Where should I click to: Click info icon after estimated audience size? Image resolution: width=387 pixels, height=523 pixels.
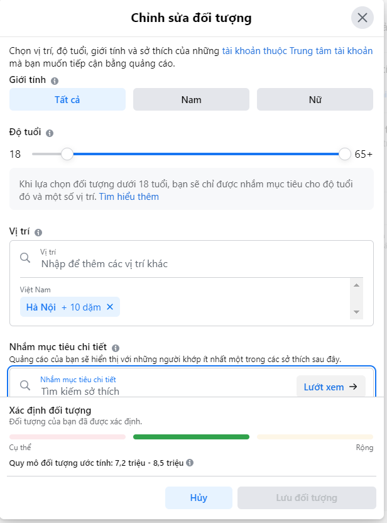[x=190, y=463]
